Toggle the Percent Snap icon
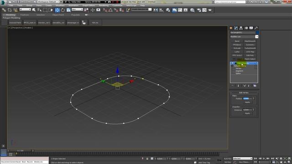 (x=116, y=10)
